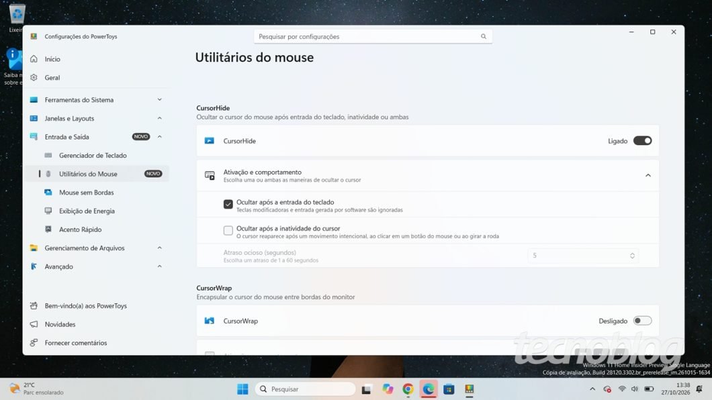Open Google Chrome from the taskbar

[x=408, y=389]
